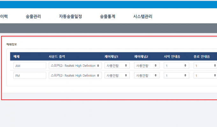Open 제어채널2 dropdown in FM row
Image resolution: width=217 pixels, height=127 pixels.
[147, 75]
